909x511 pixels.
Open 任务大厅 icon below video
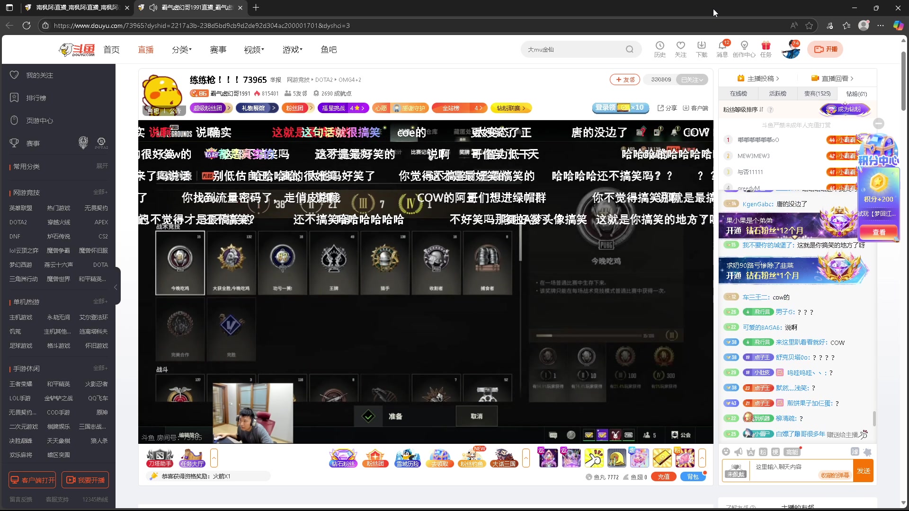point(192,458)
